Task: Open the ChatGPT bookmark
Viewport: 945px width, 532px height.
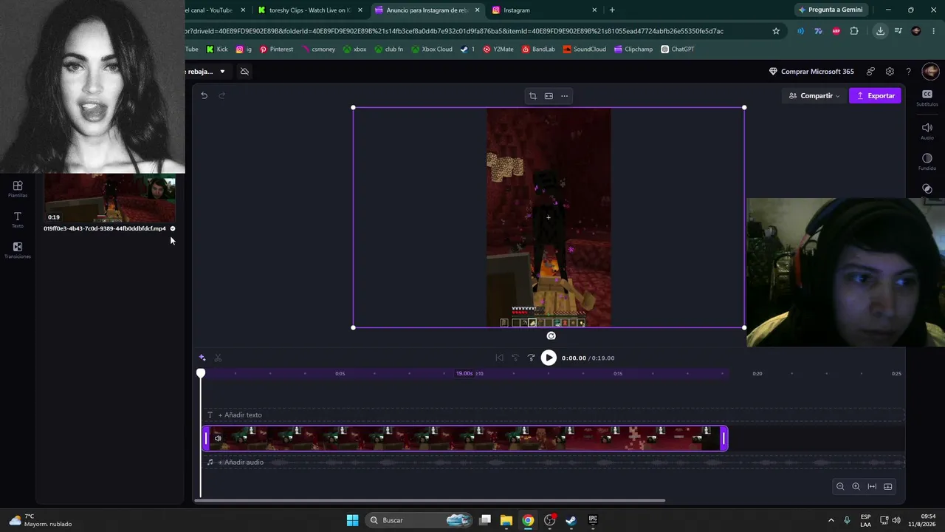Action: (678, 50)
